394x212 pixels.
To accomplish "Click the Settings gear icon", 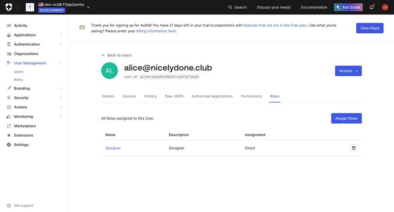I will click(9, 145).
